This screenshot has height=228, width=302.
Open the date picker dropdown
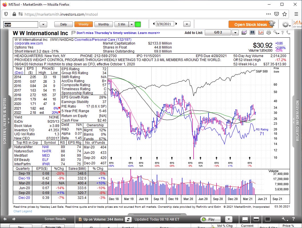187,24
